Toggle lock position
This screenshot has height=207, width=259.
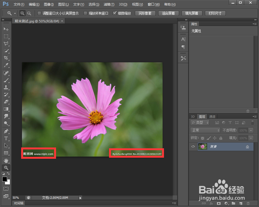click(215, 138)
